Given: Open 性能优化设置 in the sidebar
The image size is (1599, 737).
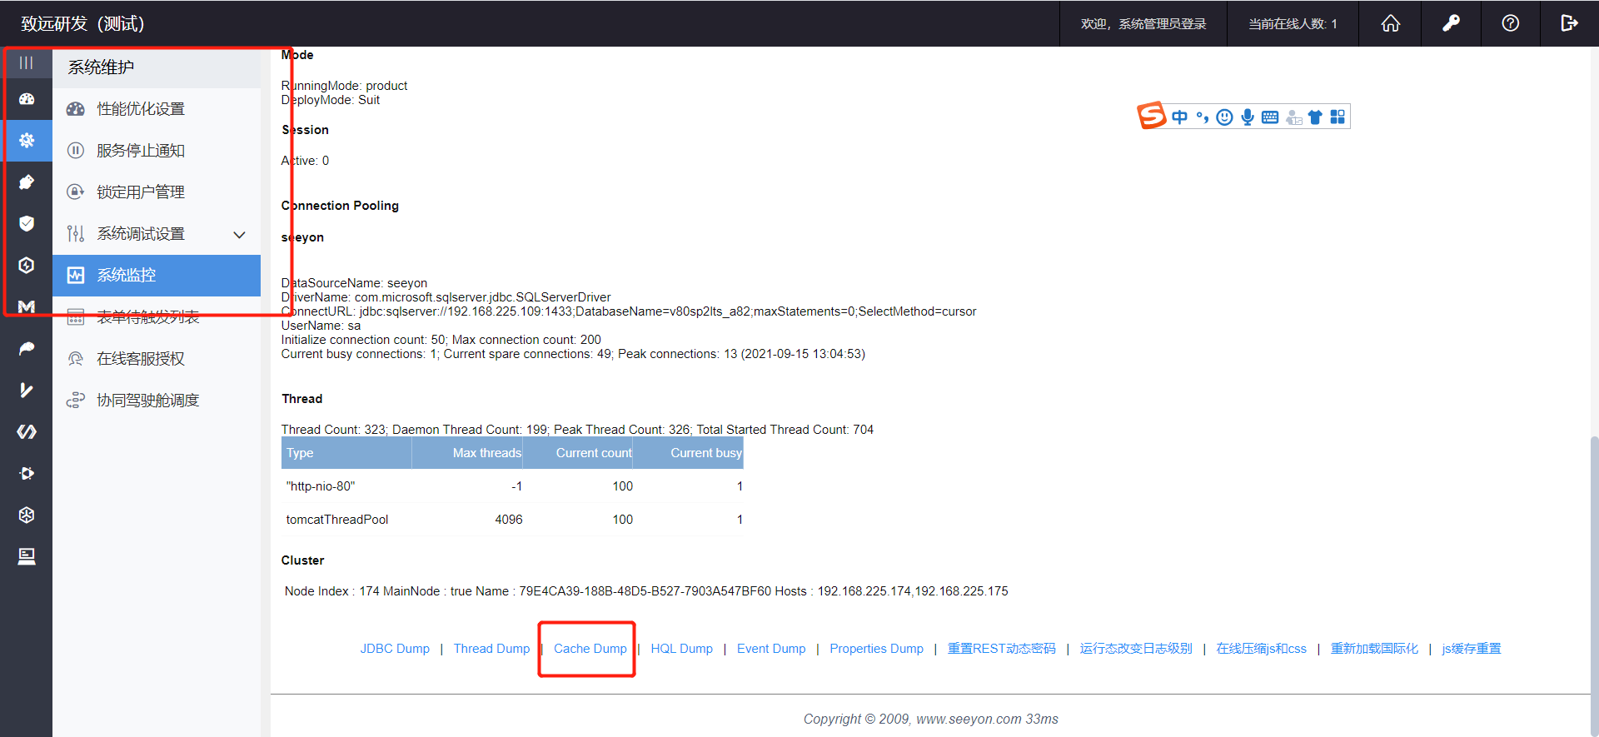Looking at the screenshot, I should 157,109.
